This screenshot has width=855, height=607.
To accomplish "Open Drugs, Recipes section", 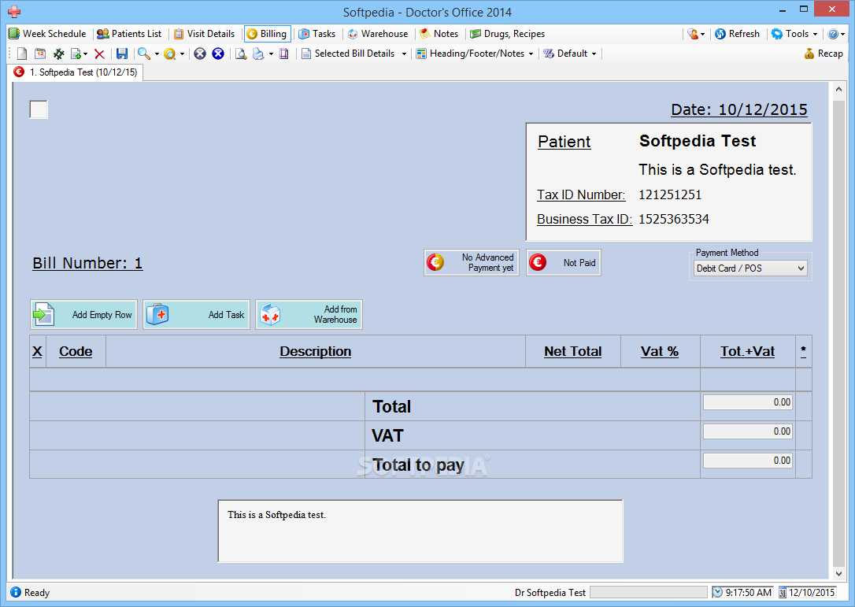I will (508, 34).
